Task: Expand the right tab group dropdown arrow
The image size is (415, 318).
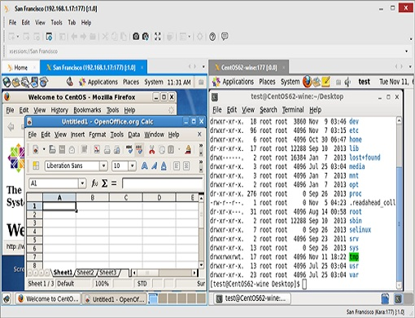Action: click(x=410, y=67)
